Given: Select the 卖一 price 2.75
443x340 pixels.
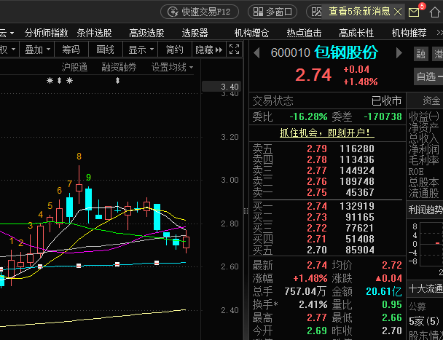Looking at the screenshot, I should [x=317, y=192].
